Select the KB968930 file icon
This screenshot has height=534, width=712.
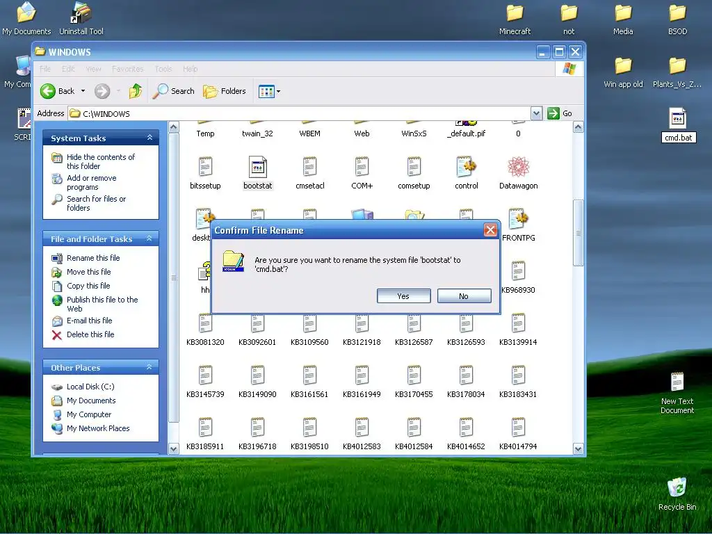click(518, 272)
